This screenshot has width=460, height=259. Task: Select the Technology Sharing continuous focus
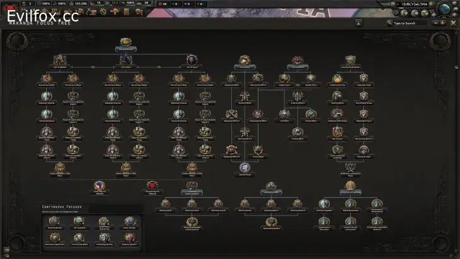tap(103, 238)
